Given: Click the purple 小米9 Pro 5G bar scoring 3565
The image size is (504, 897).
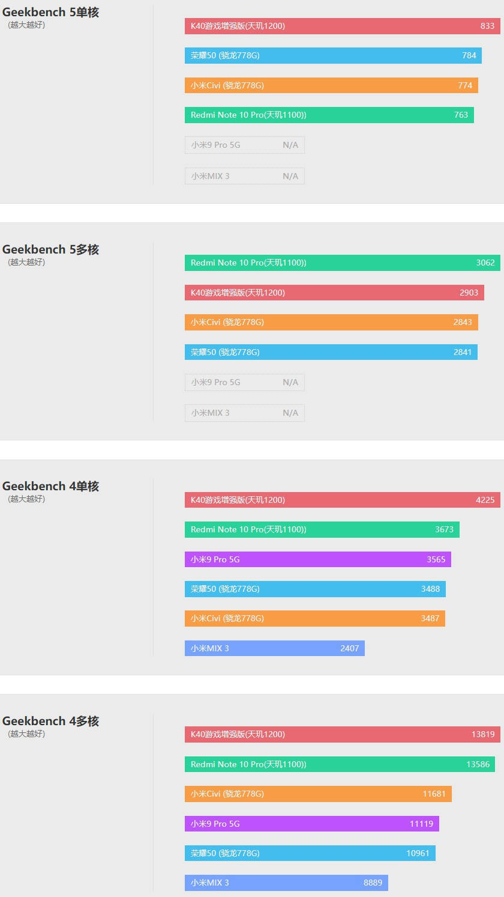Looking at the screenshot, I should point(318,559).
